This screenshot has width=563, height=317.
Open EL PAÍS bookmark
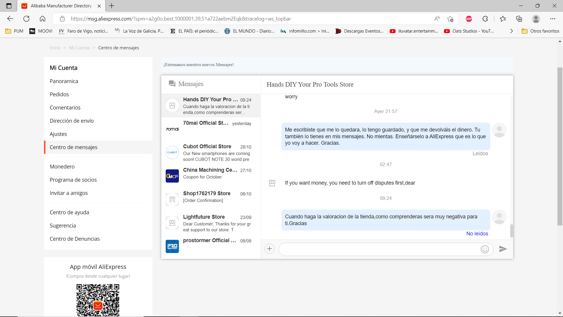(194, 31)
